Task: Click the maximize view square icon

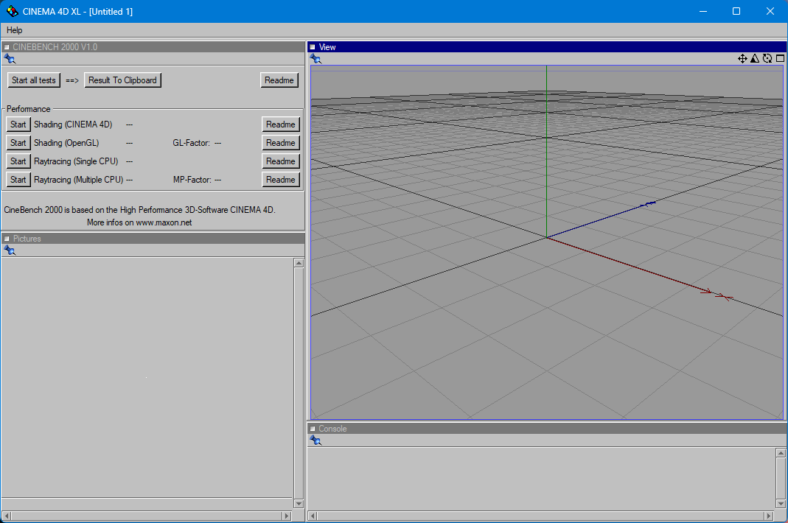Action: click(780, 59)
